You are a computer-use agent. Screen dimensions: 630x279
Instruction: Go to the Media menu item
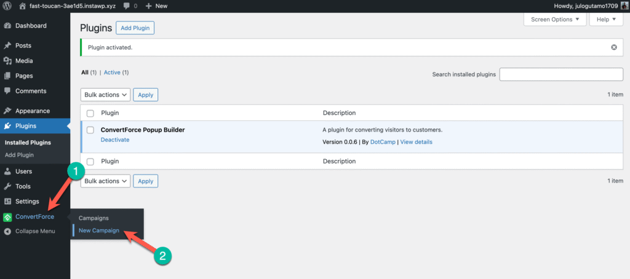pos(24,61)
